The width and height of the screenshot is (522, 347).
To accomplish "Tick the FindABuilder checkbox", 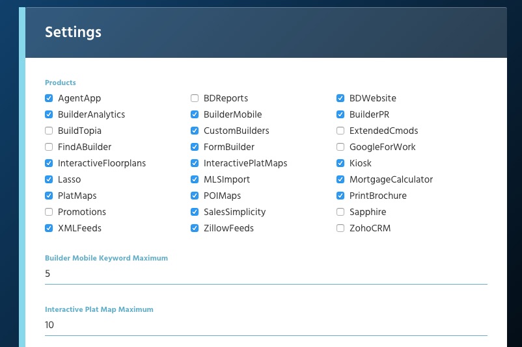I will 49,147.
